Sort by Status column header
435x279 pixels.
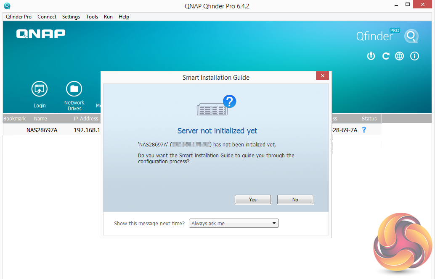click(x=369, y=118)
